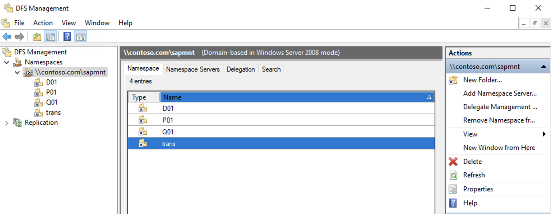Switch to the Delegation tab
The width and height of the screenshot is (551, 214).
(241, 69)
